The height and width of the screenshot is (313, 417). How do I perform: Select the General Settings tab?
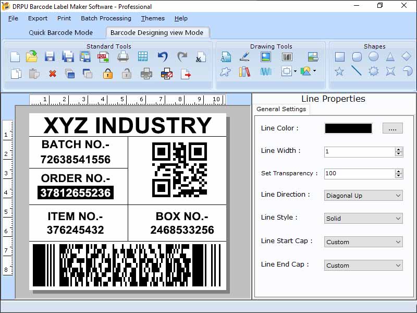pos(281,109)
